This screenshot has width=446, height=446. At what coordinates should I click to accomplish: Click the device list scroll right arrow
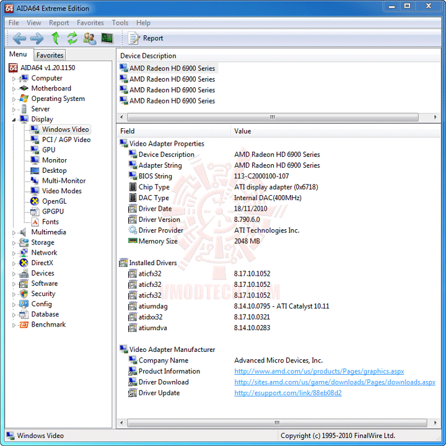pos(435,117)
